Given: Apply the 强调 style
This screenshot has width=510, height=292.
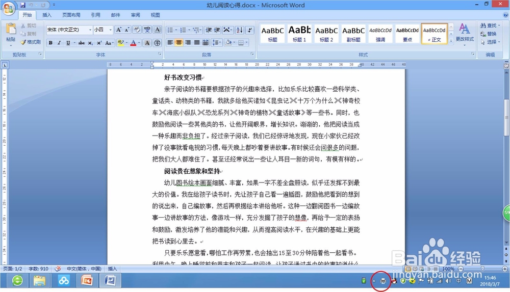Looking at the screenshot, I should coord(380,34).
